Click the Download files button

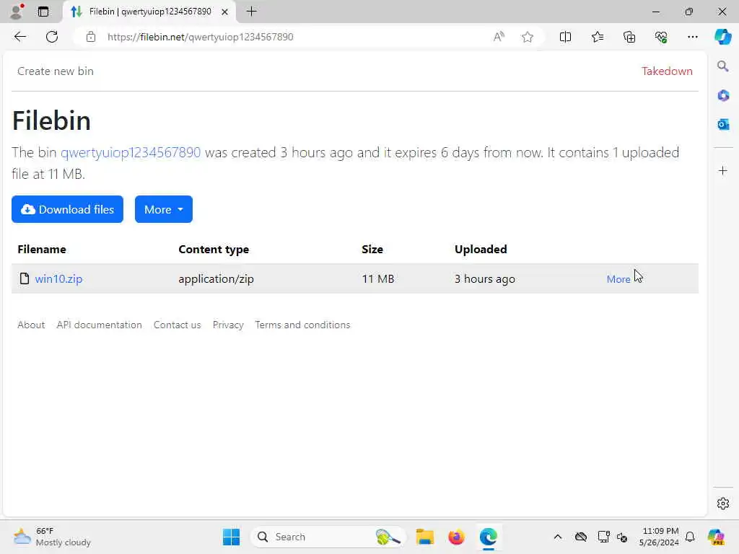coord(67,209)
